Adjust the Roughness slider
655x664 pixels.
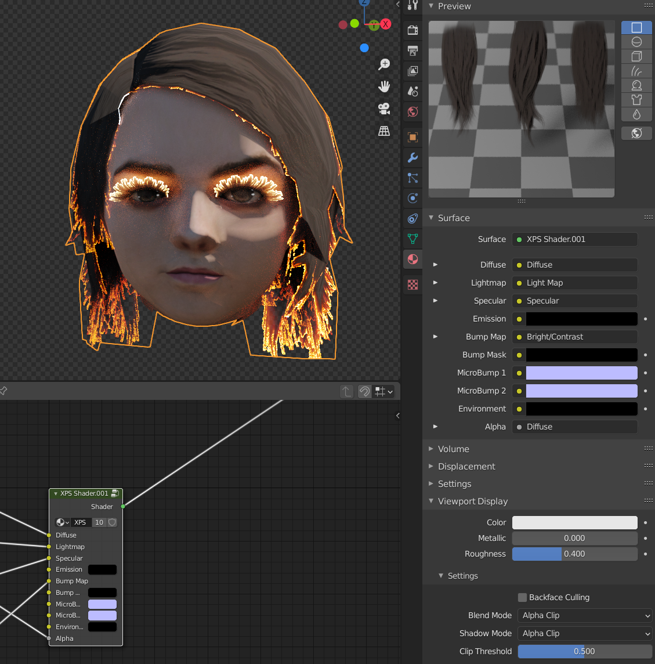pos(574,554)
